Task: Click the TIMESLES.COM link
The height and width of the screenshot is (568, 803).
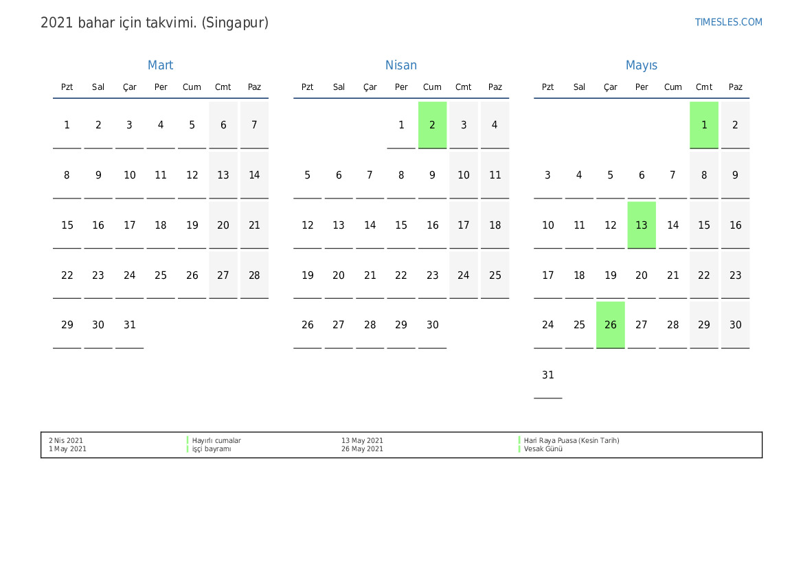Action: pyautogui.click(x=728, y=22)
